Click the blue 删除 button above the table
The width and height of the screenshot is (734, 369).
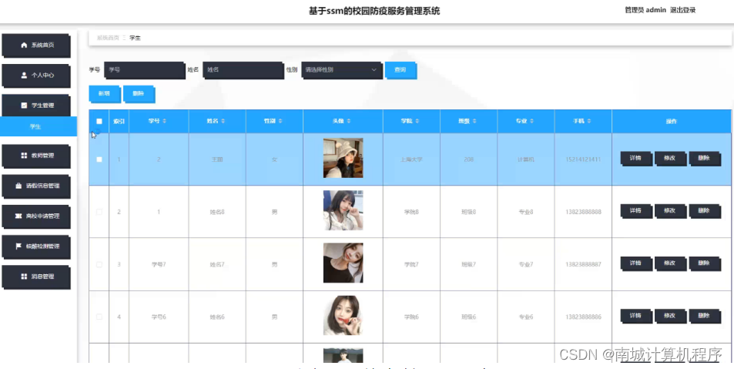tap(139, 94)
